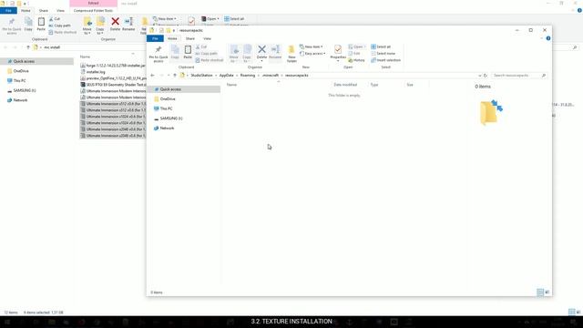583x328 pixels.
Task: Open View tab in mc install window
Action: pyautogui.click(x=60, y=11)
